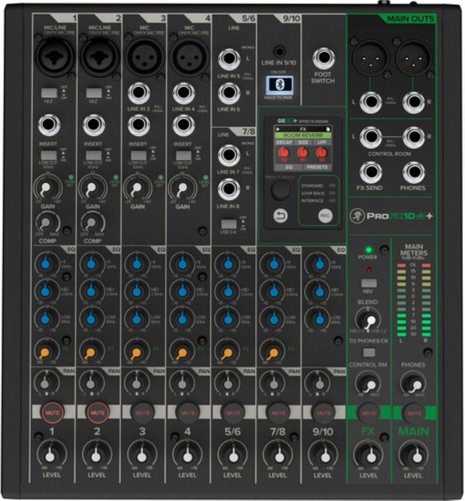Open the EQ tab on display
The width and height of the screenshot is (465, 501).
click(289, 167)
